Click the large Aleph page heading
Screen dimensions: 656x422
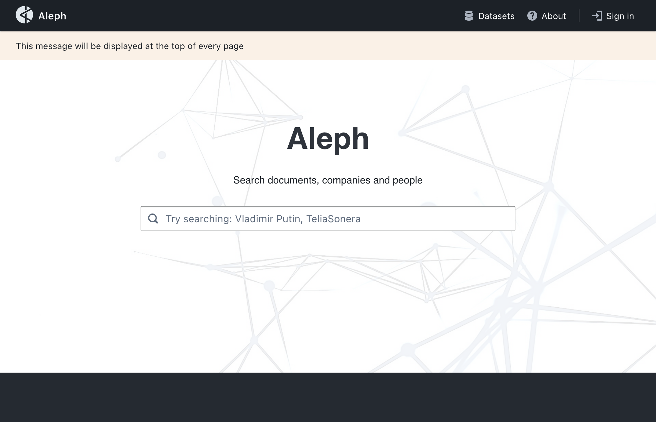(328, 139)
